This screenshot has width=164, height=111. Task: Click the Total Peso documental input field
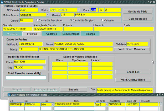click(x=26, y=78)
